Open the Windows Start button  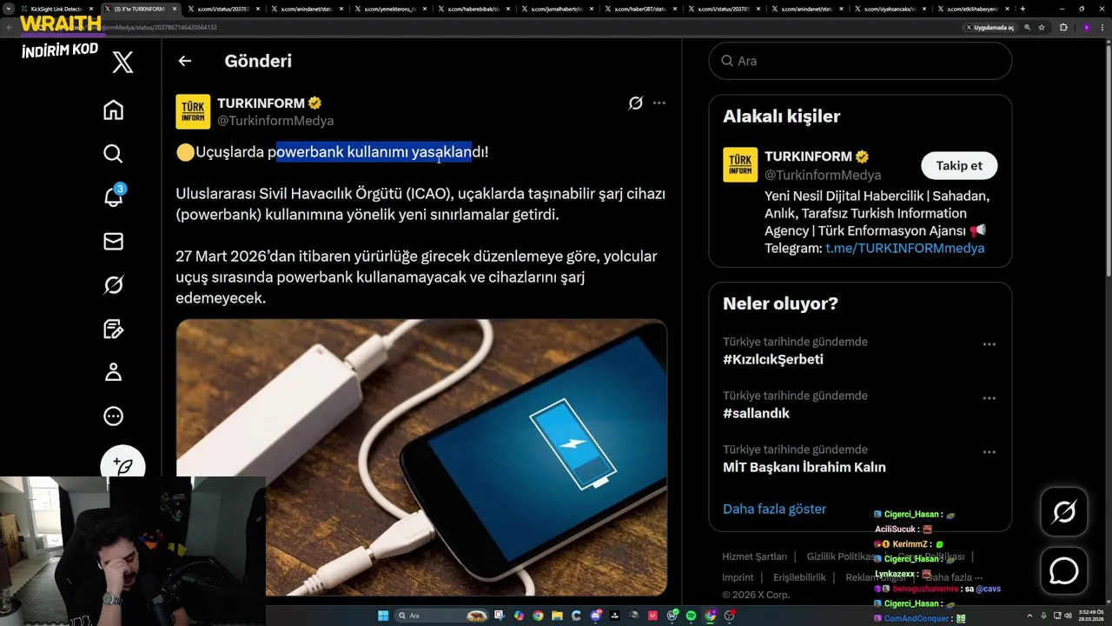383,616
